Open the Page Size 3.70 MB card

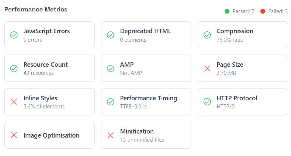click(243, 68)
